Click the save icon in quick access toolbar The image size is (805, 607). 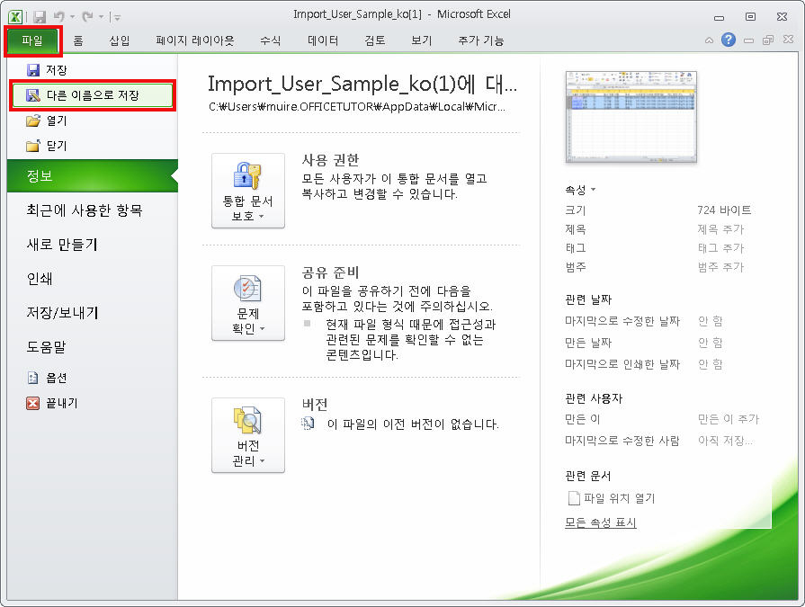(x=40, y=17)
